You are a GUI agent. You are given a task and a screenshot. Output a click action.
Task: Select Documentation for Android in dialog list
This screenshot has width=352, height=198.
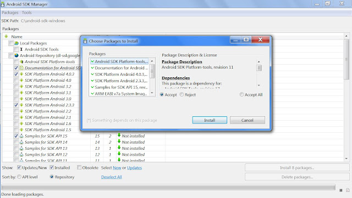(119, 68)
